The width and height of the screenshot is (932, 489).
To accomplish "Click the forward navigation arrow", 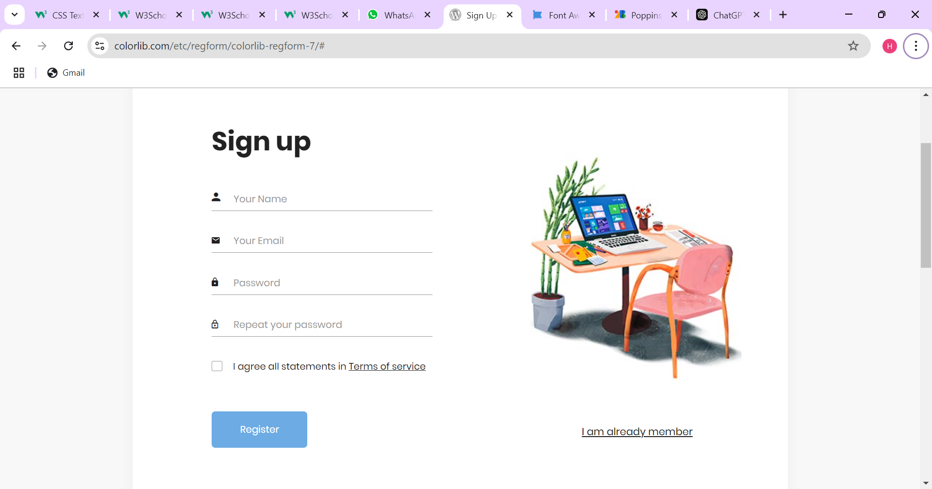I will 42,46.
